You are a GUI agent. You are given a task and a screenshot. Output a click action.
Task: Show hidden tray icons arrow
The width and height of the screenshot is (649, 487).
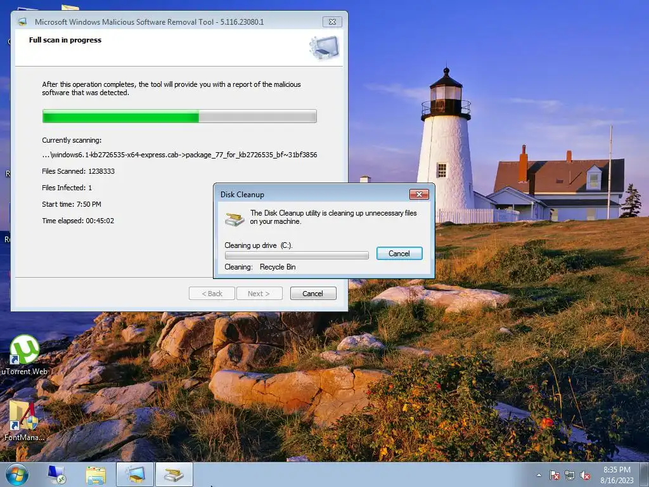(x=539, y=475)
